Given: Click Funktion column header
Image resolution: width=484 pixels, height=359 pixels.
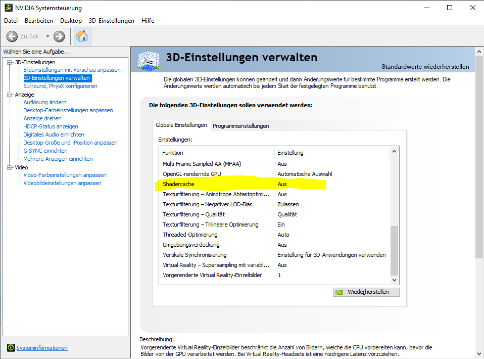Looking at the screenshot, I should 217,153.
